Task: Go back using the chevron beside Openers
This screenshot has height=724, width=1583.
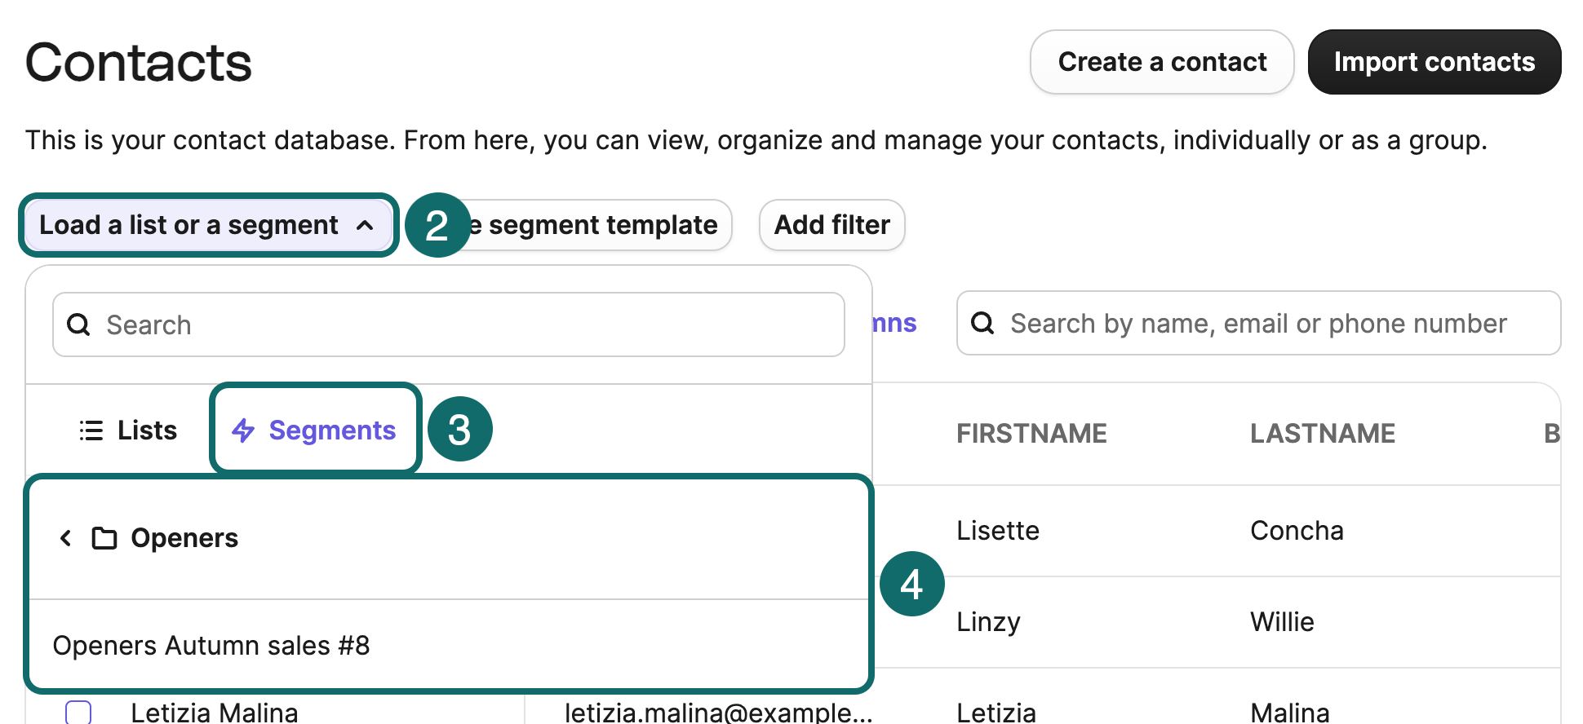Action: point(66,538)
